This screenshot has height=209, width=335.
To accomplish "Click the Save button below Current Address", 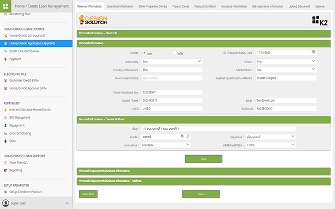I will point(204,159).
